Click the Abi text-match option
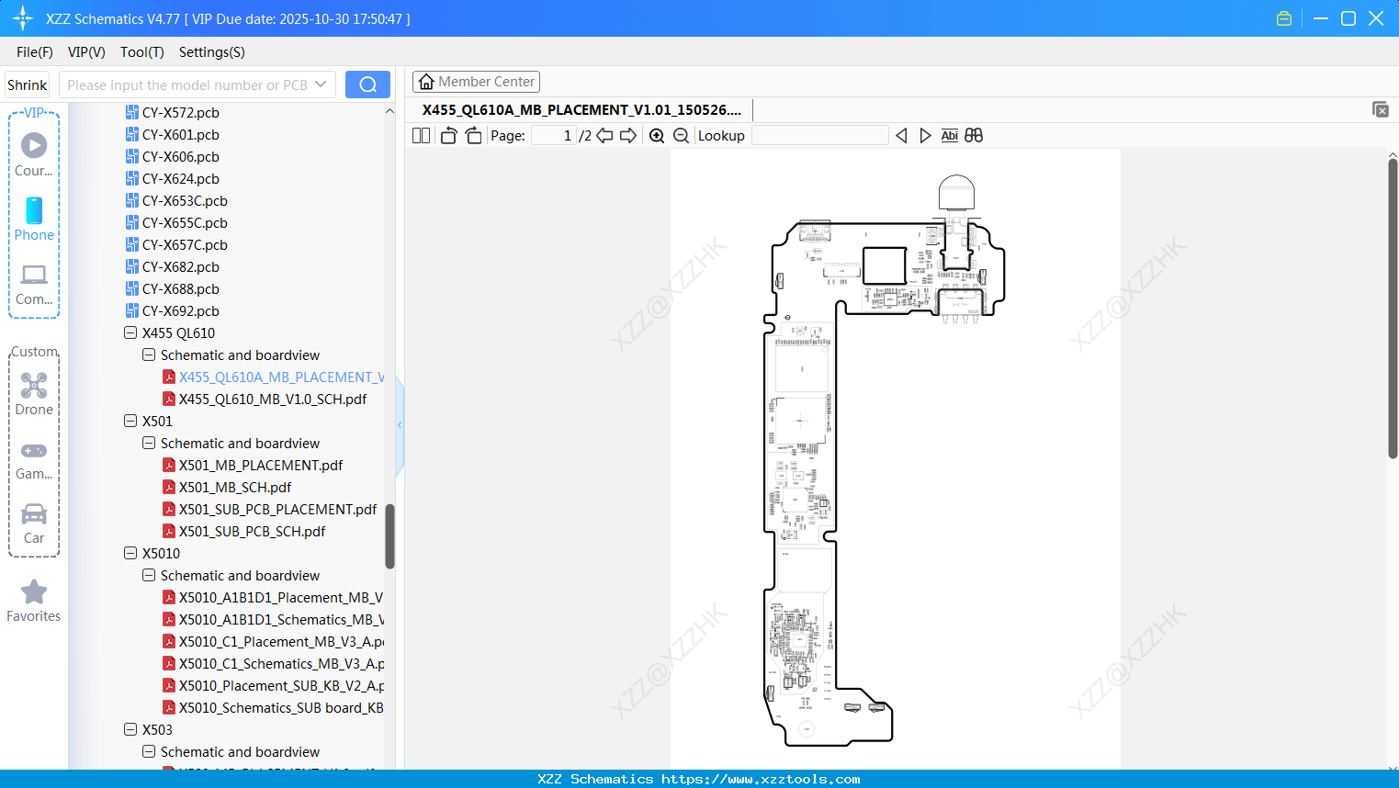Image resolution: width=1399 pixels, height=788 pixels. pos(949,135)
